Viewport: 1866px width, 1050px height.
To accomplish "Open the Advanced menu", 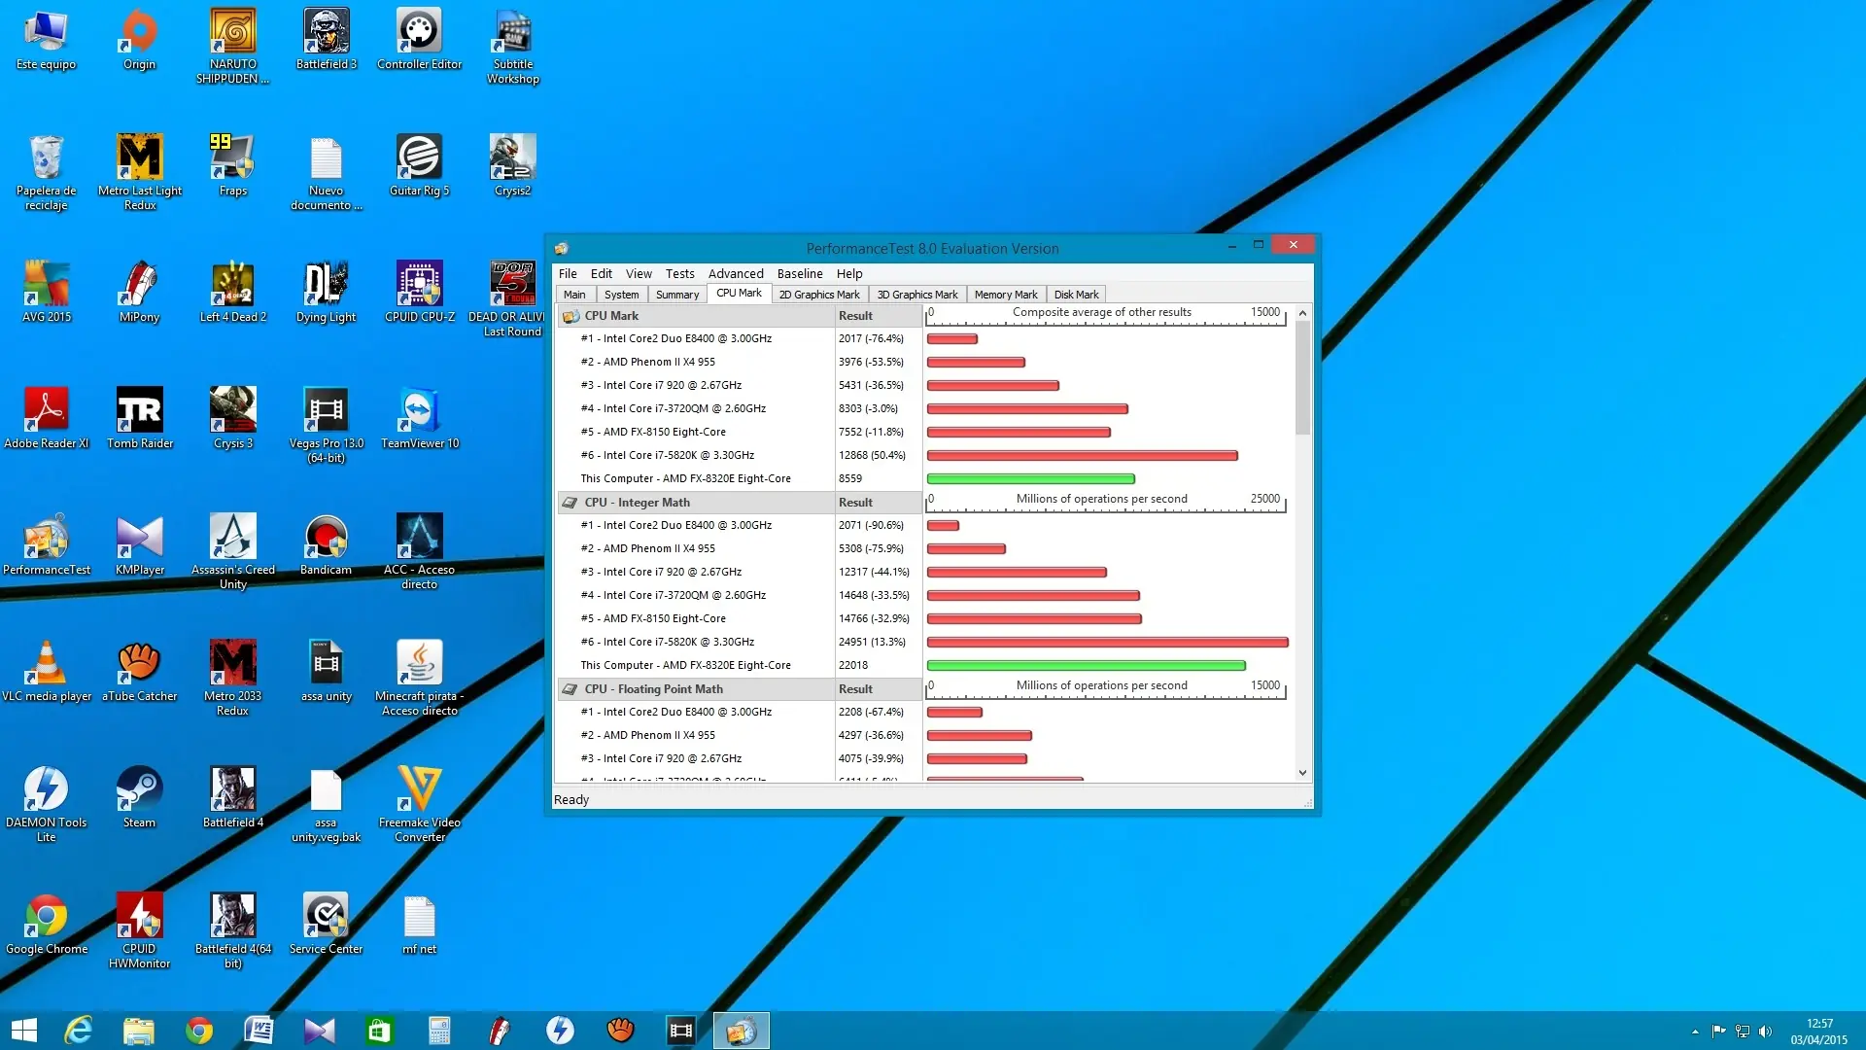I will pos(736,273).
